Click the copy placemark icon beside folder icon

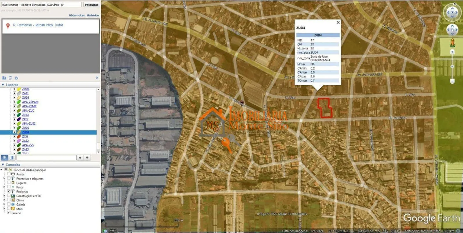click(10, 78)
